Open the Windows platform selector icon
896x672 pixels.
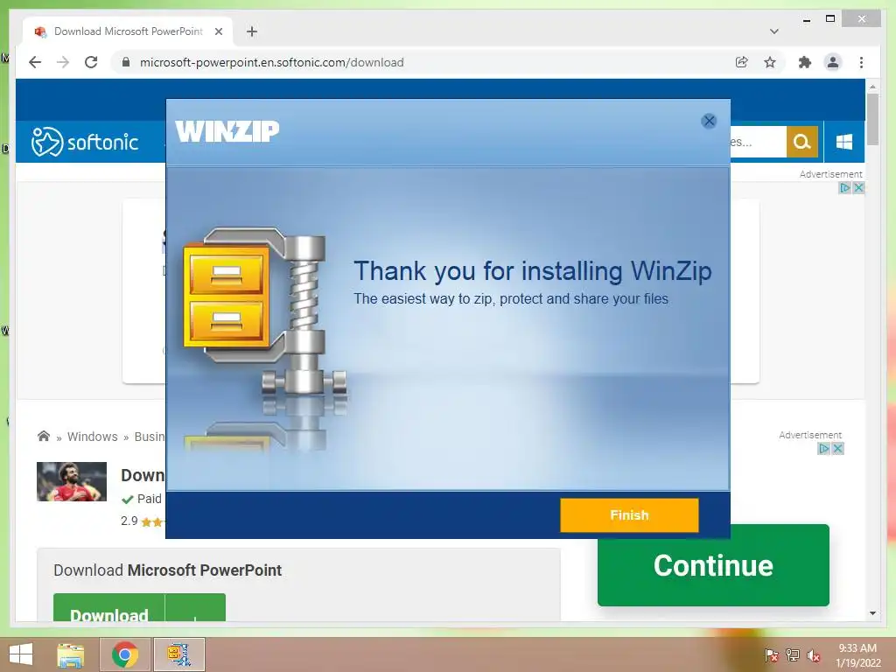pyautogui.click(x=844, y=141)
